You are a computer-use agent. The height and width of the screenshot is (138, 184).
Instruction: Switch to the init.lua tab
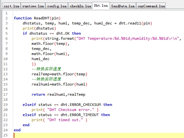tap(11, 6)
